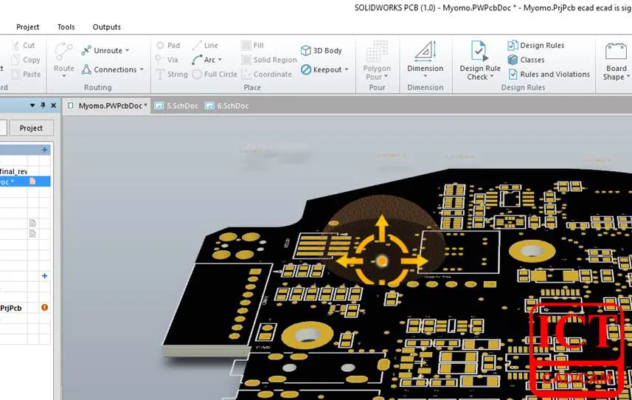632x400 pixels.
Task: Switch to the 5.SchDoc tab
Action: 176,106
